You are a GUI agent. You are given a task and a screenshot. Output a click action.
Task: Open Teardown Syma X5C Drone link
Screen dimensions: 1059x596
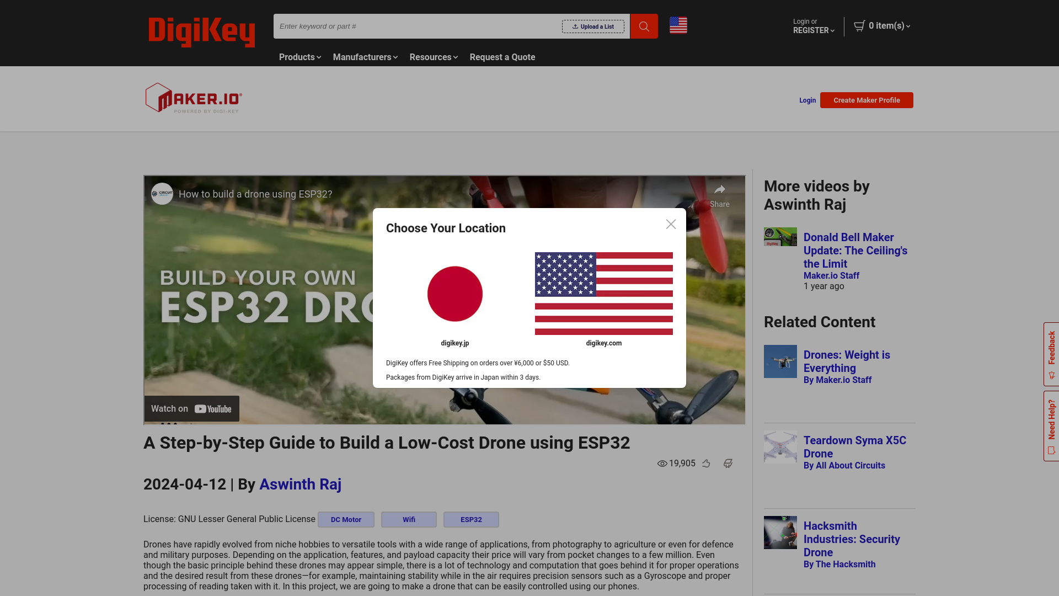(x=855, y=447)
